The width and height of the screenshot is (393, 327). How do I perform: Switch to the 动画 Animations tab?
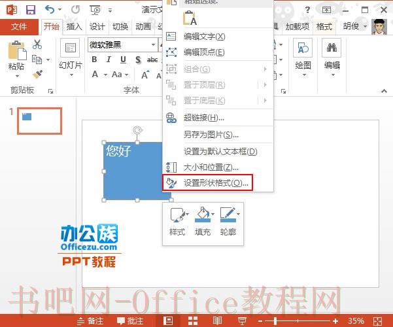point(143,26)
